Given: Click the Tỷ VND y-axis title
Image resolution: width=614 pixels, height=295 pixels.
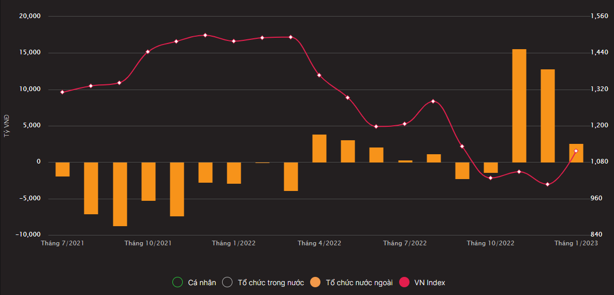Looking at the screenshot, I should [x=7, y=126].
